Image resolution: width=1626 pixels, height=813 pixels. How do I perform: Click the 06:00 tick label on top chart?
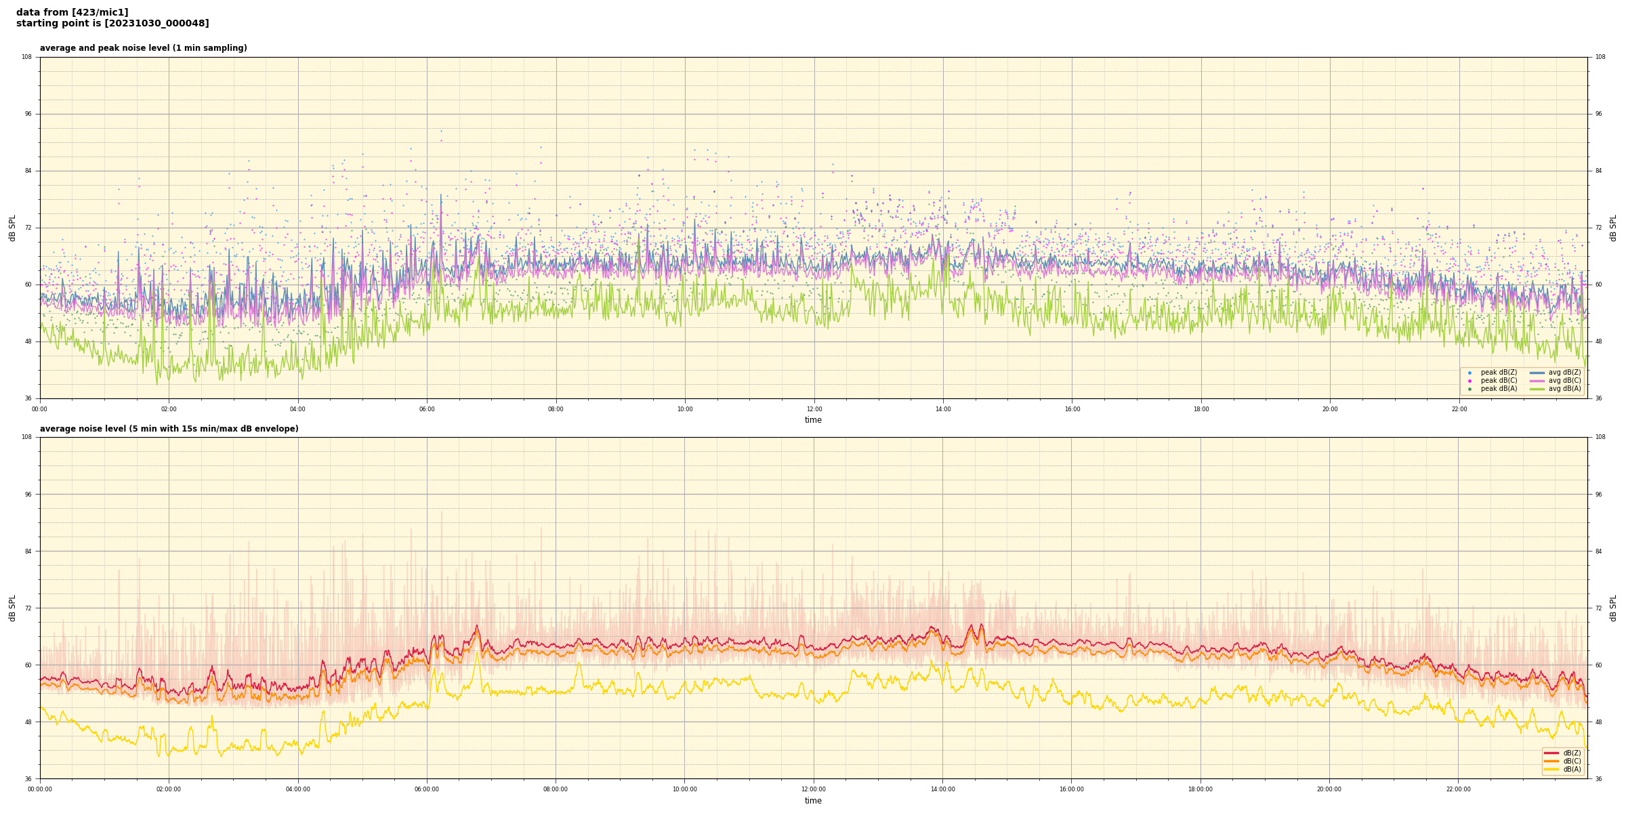click(427, 409)
